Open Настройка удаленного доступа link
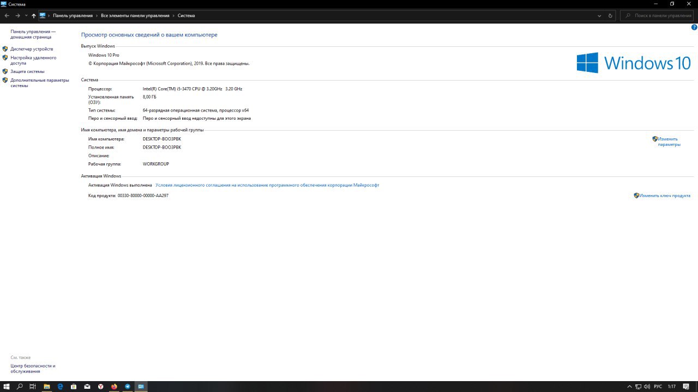This screenshot has height=392, width=698. tap(33, 60)
